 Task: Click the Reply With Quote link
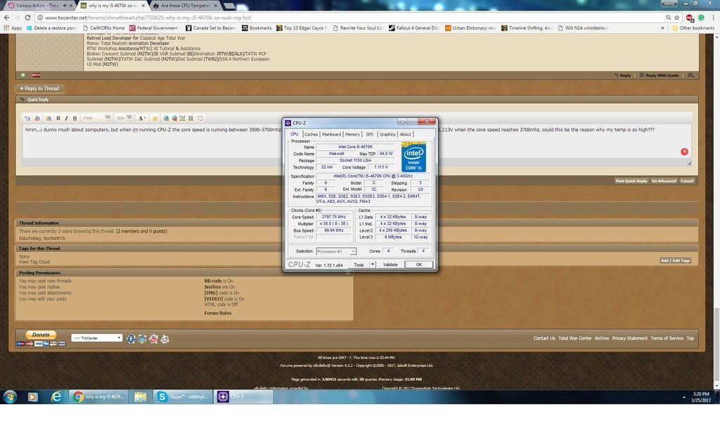[x=659, y=75]
